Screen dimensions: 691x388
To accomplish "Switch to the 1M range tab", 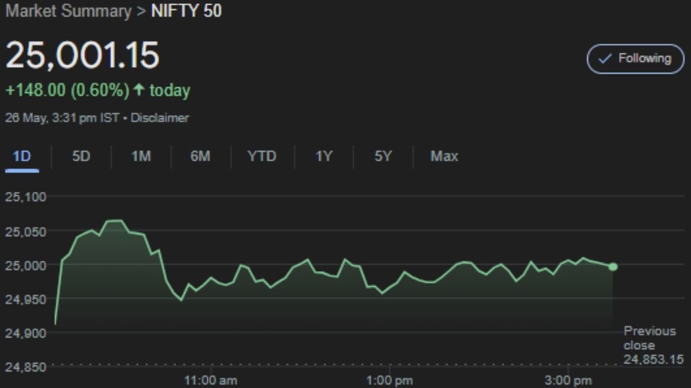I will tap(141, 156).
